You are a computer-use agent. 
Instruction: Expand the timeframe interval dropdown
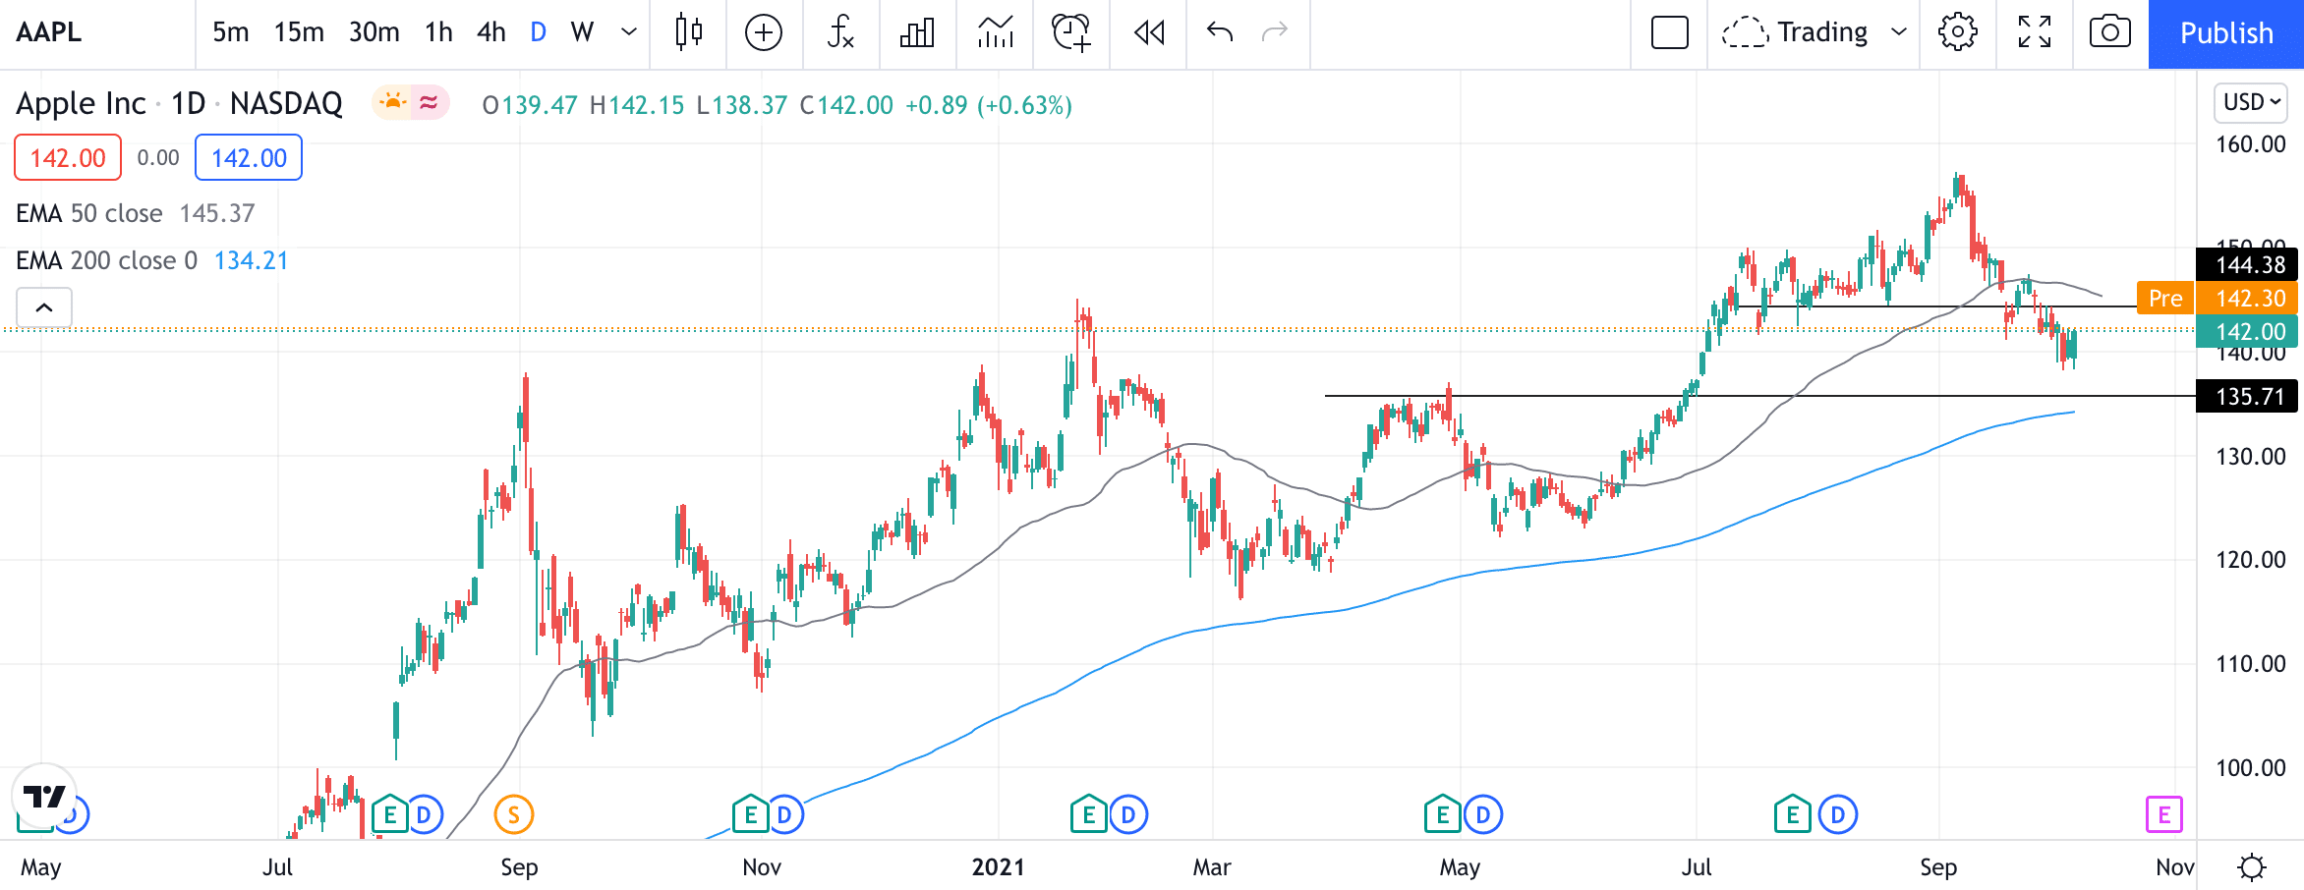click(629, 32)
